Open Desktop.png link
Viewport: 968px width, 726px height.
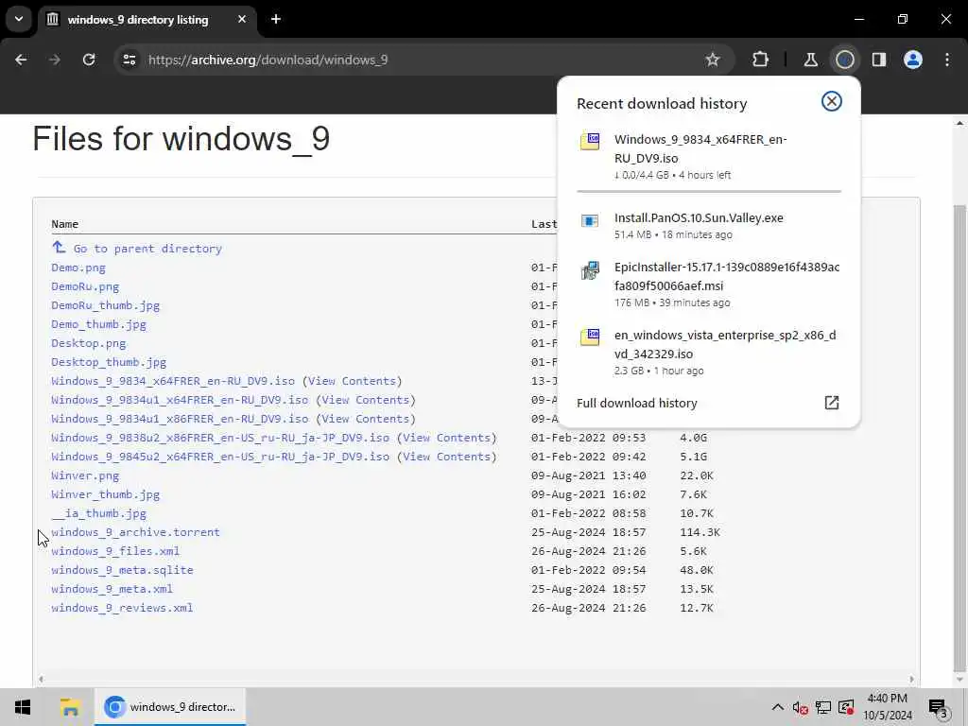[88, 343]
